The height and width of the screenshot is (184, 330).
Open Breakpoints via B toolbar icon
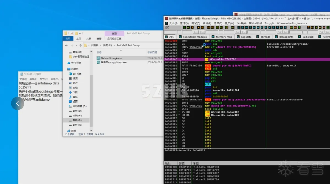click(273, 27)
